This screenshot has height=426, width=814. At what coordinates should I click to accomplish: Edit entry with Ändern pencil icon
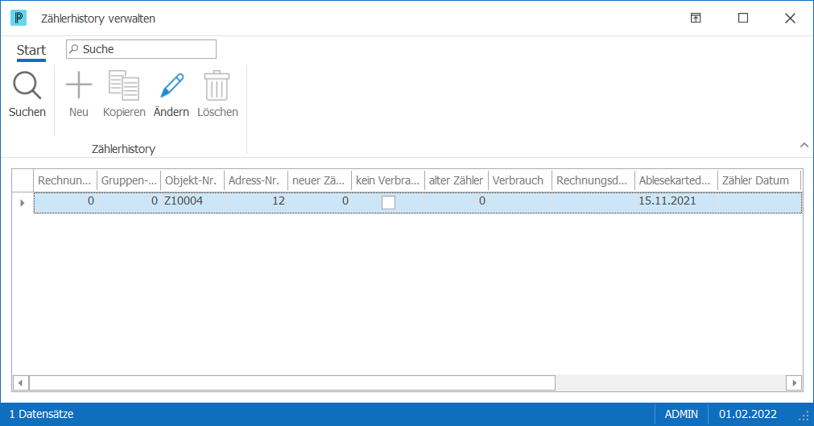point(171,85)
